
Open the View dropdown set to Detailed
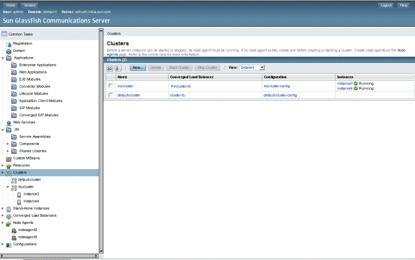pos(252,68)
